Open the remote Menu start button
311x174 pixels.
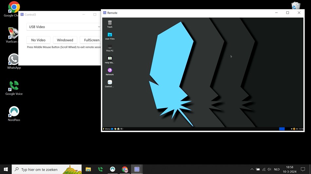pos(106,129)
